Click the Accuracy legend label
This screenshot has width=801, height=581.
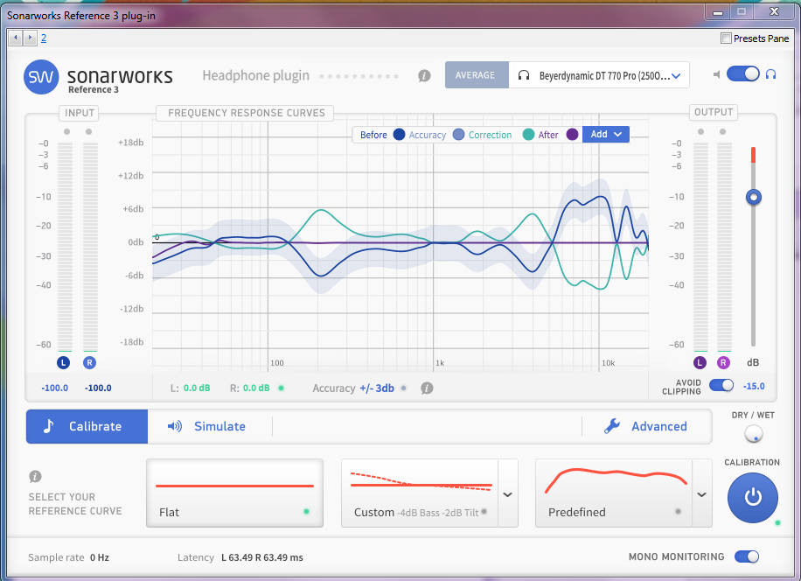click(x=427, y=135)
